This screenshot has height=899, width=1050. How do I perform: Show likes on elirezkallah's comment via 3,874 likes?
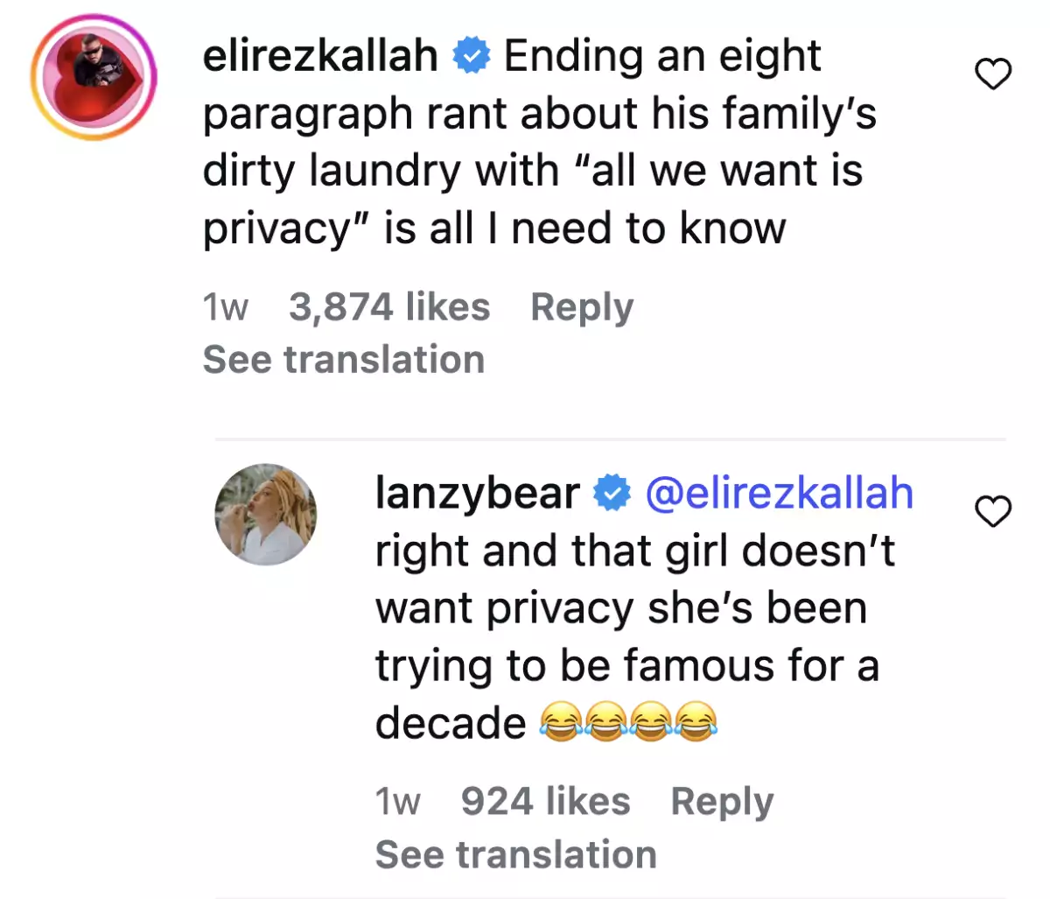390,306
